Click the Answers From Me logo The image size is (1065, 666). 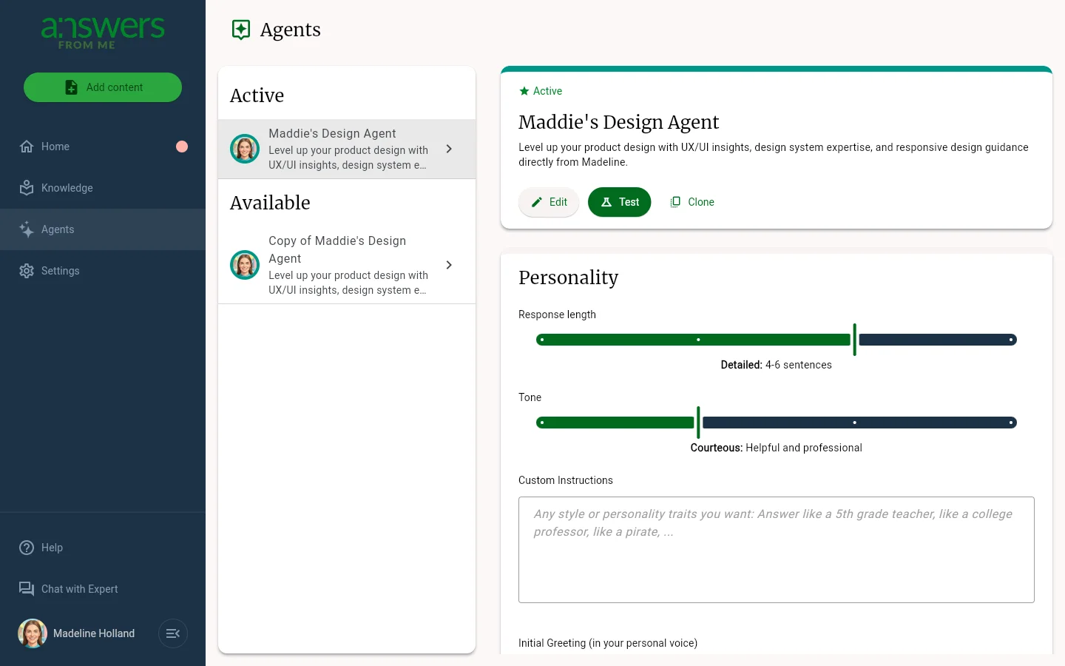tap(103, 33)
